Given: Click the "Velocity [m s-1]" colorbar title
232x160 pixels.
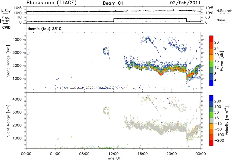Looking at the screenshot, I should (x=227, y=120).
